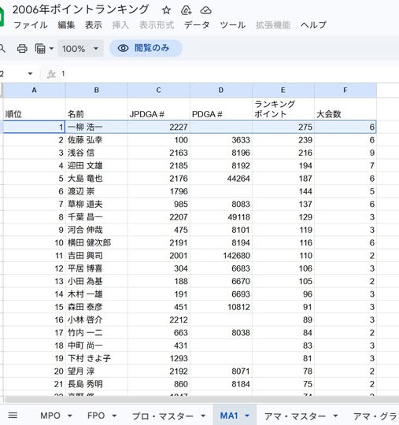Click the document title 2006年ポイントランキング

tap(81, 9)
